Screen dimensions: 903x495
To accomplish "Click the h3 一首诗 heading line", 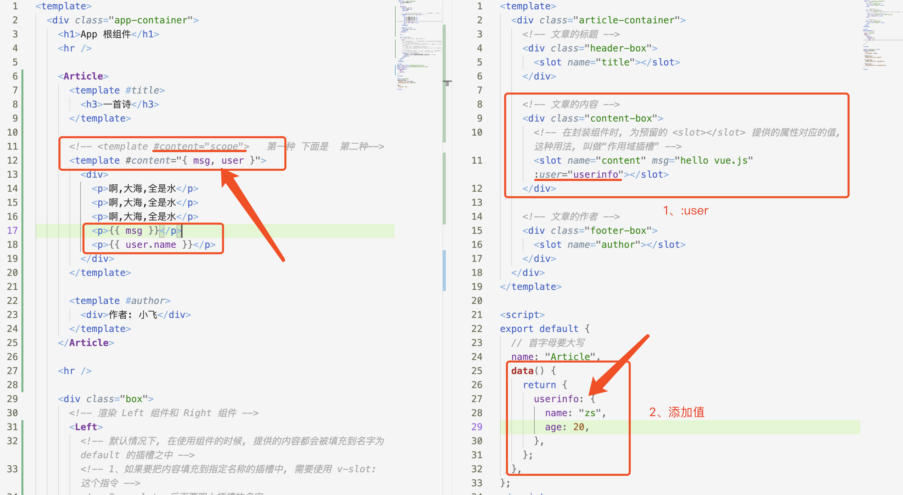I will point(120,105).
